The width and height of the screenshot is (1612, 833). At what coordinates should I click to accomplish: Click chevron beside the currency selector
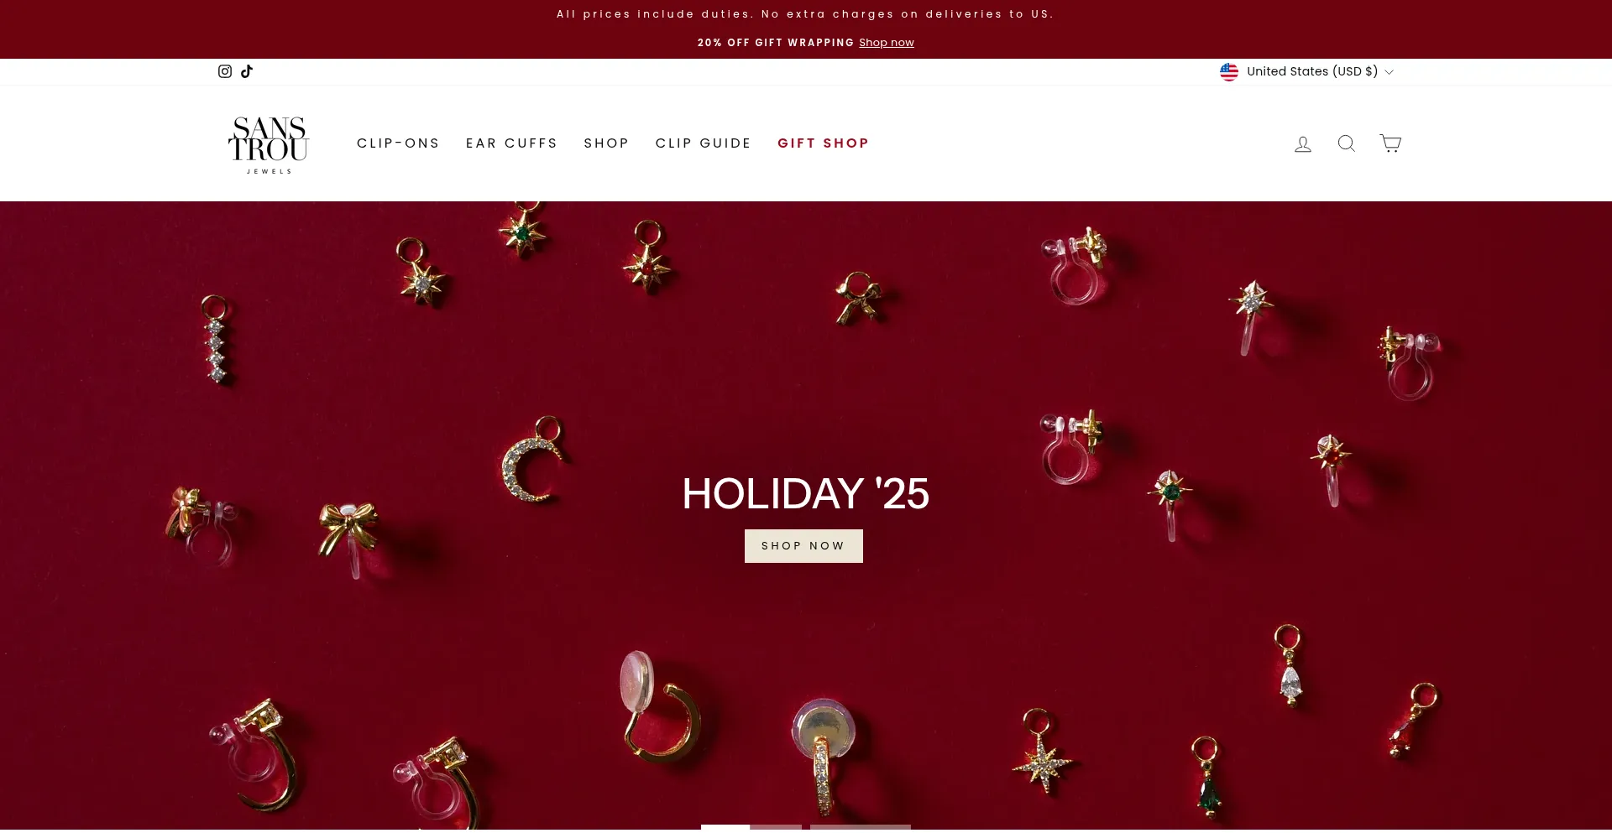(1389, 72)
